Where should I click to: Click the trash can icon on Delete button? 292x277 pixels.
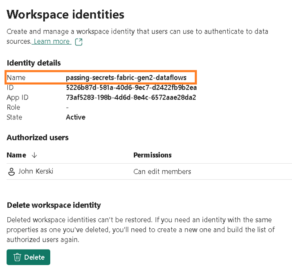coord(17,257)
